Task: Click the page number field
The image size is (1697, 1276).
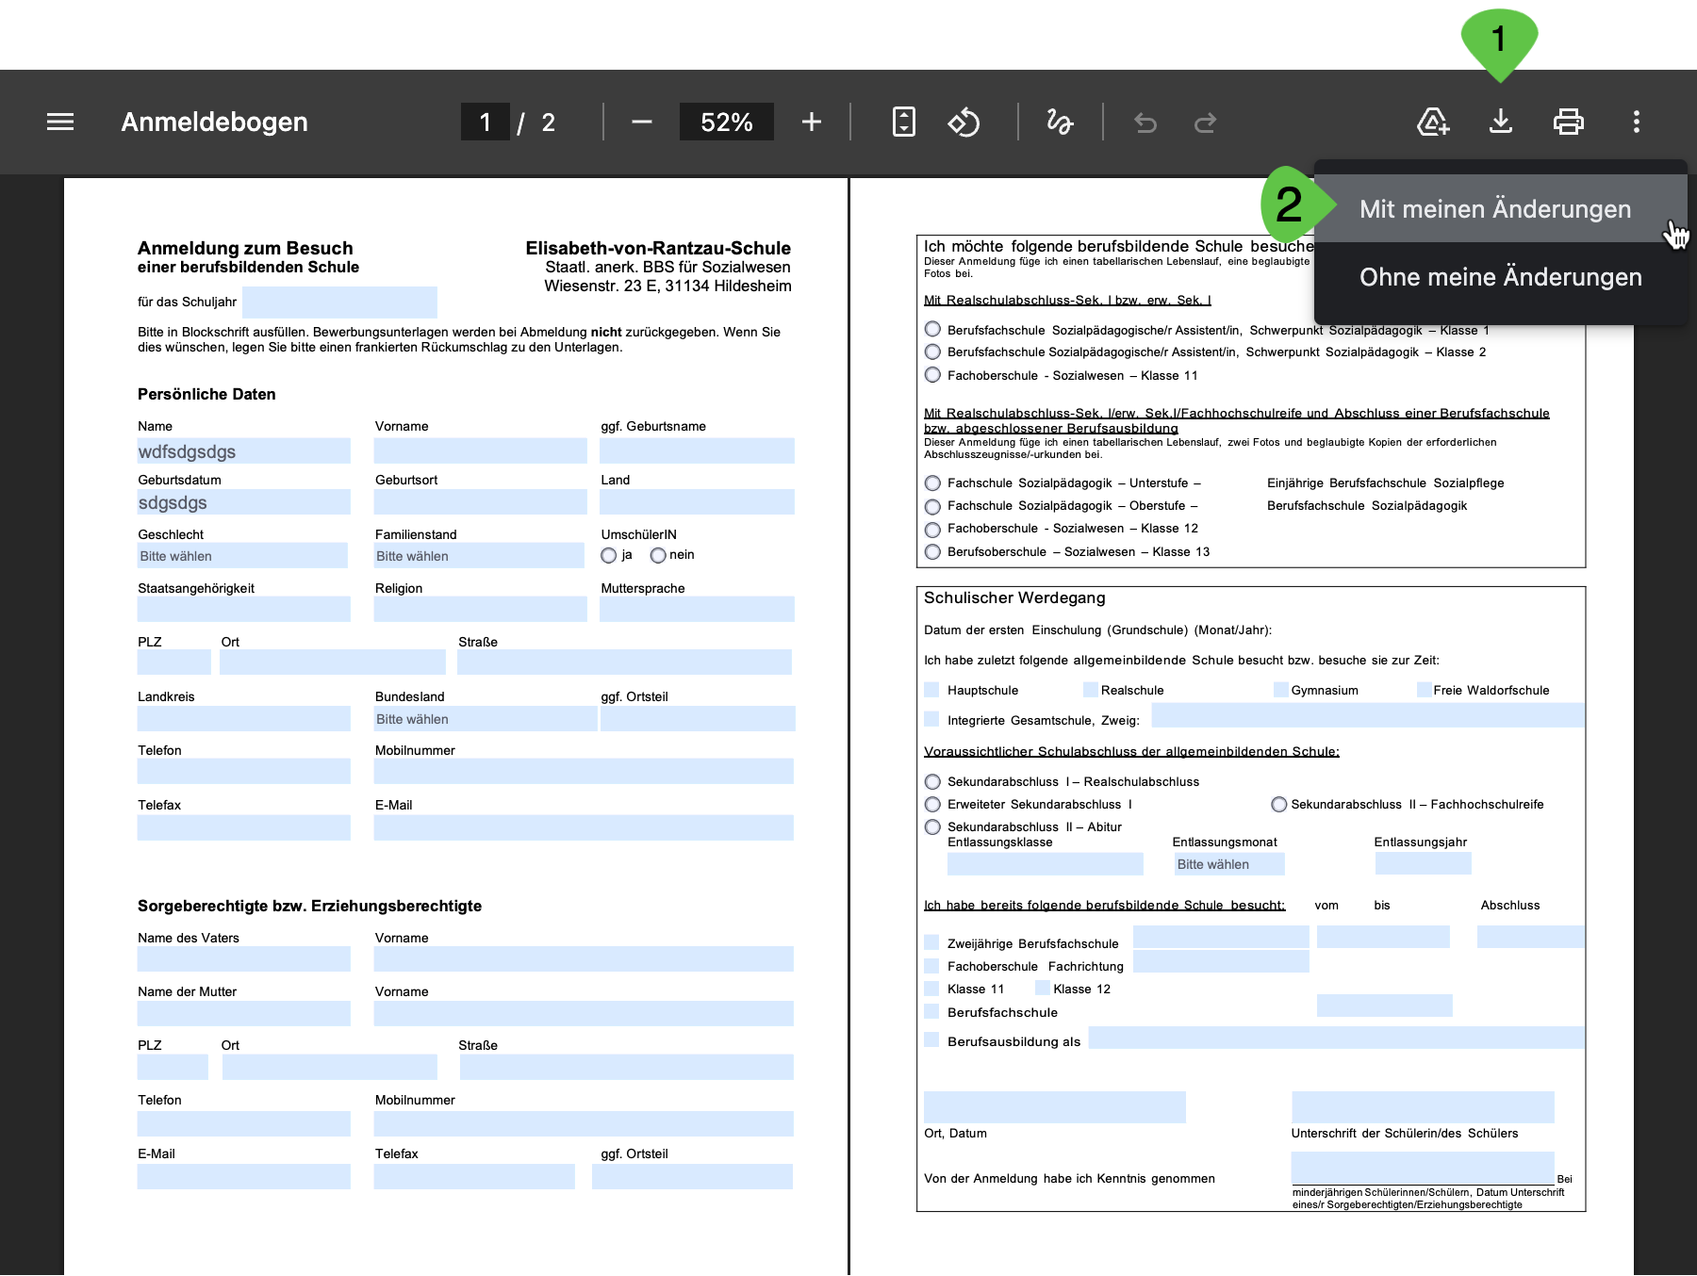Action: [x=486, y=122]
